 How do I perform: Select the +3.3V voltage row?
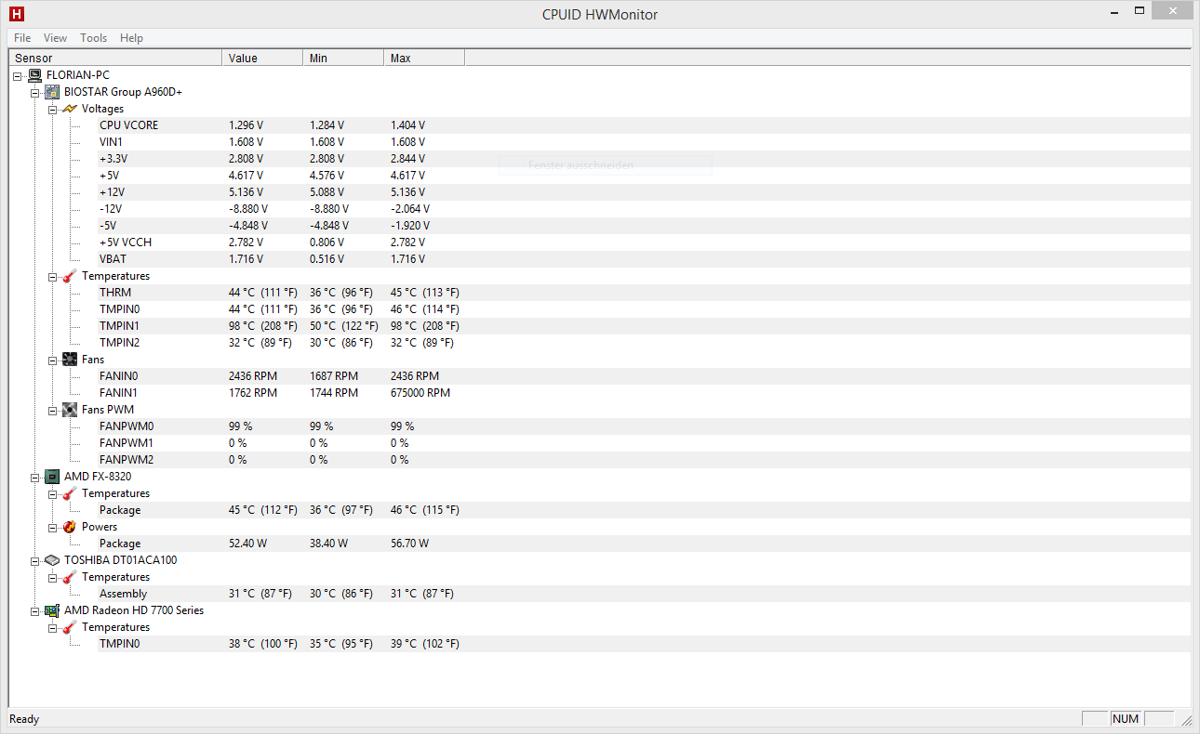click(x=644, y=159)
